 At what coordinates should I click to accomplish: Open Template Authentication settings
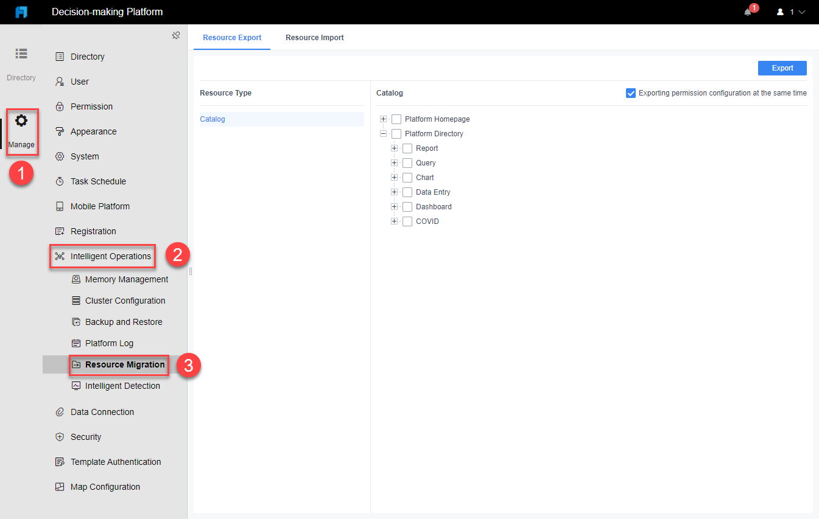coord(115,461)
